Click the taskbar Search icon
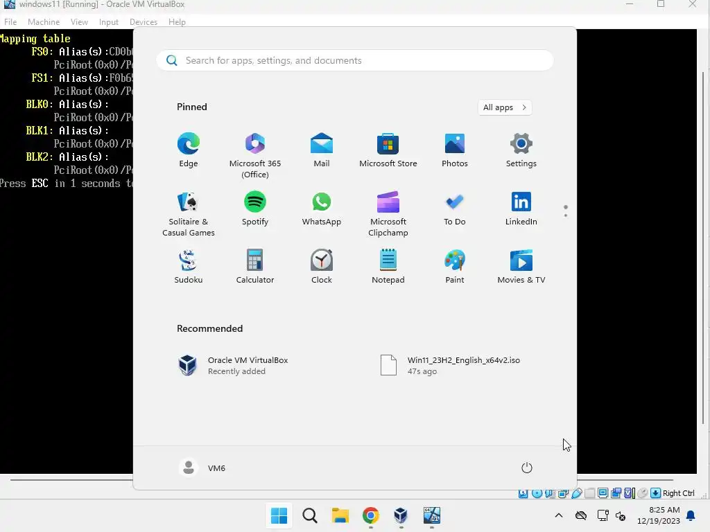The height and width of the screenshot is (532, 710). point(310,515)
